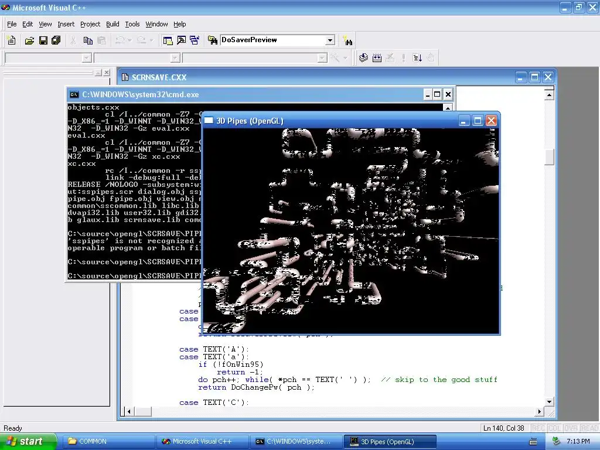This screenshot has height=450, width=600.
Task: Click the 3D Pipes (OpenGL) taskbar button
Action: tap(390, 441)
